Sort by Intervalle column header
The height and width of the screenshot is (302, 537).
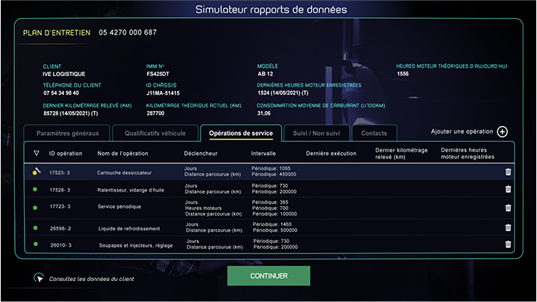[263, 154]
